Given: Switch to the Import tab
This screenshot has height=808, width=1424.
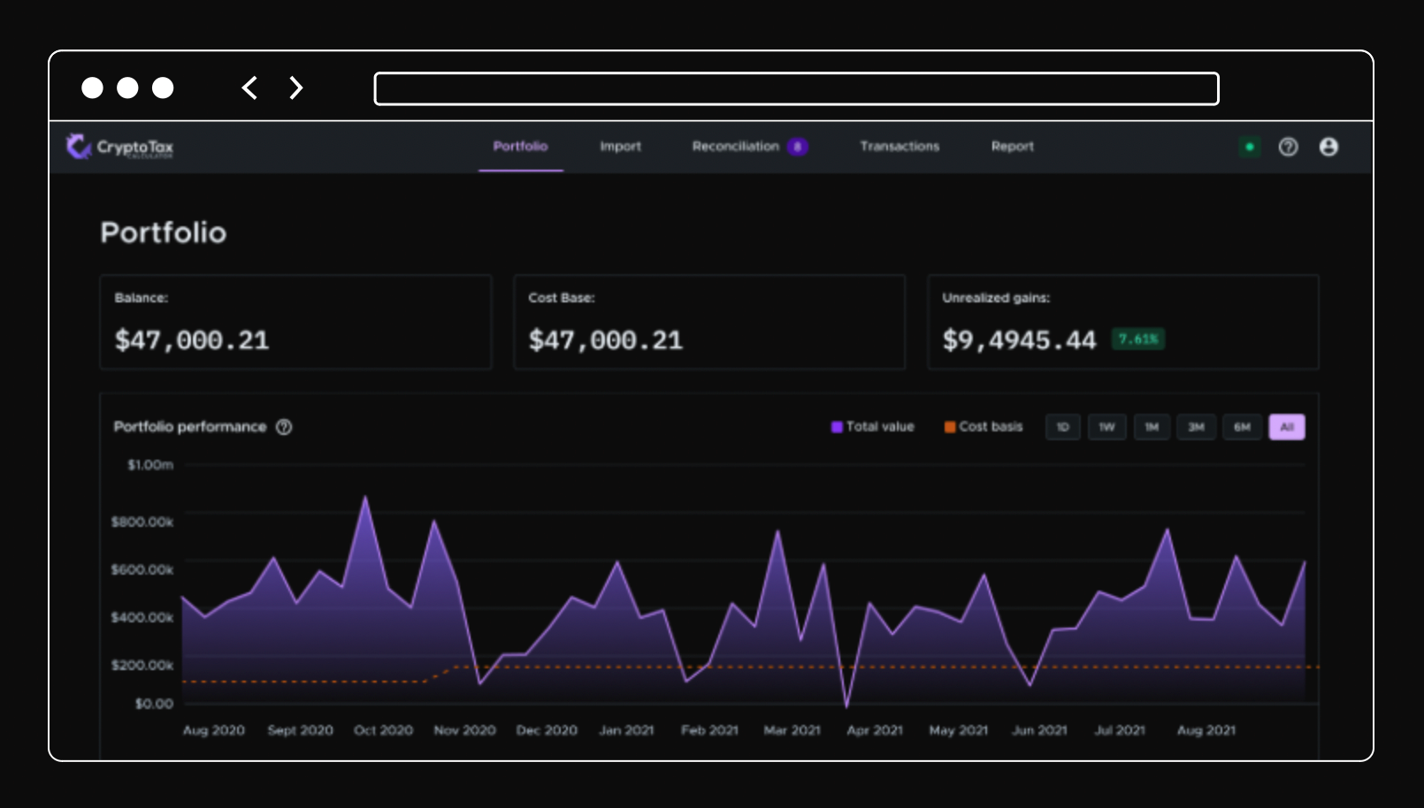Looking at the screenshot, I should tap(621, 147).
